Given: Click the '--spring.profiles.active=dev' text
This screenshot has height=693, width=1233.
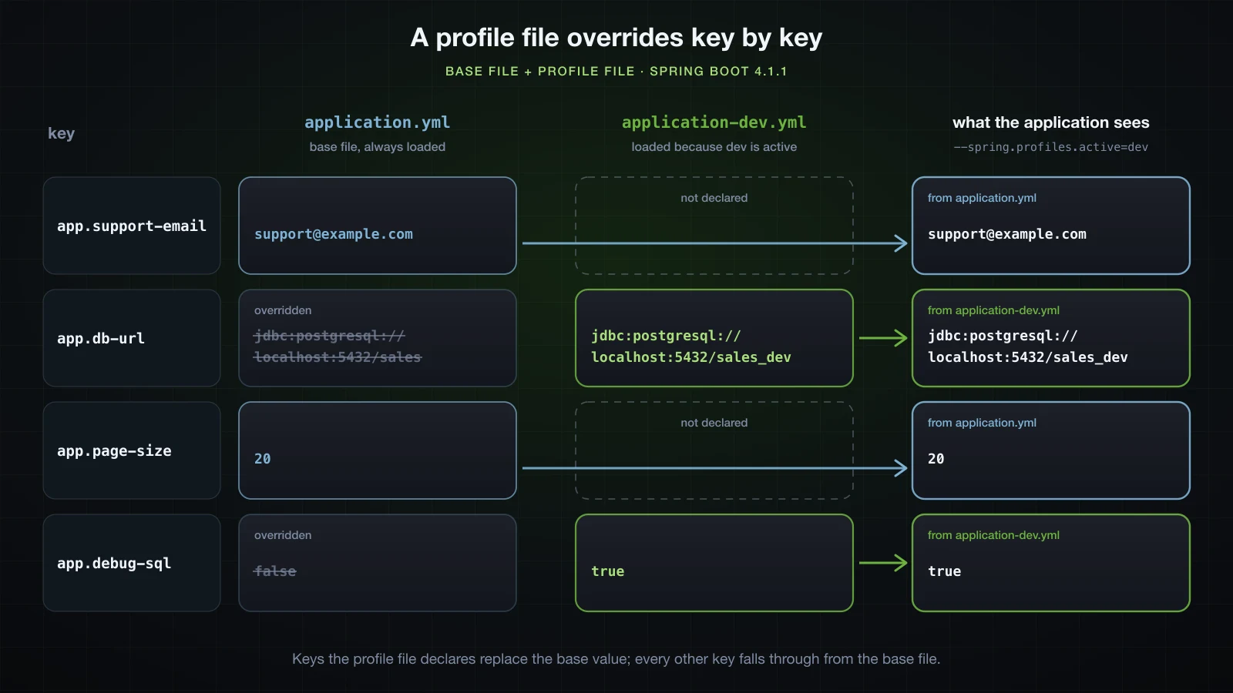Looking at the screenshot, I should [x=1050, y=146].
